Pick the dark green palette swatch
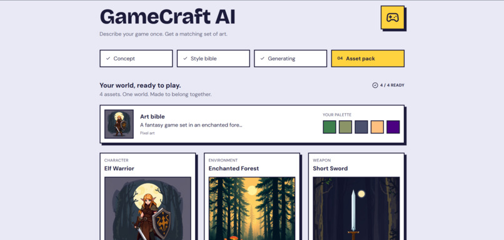Viewport: 504px width, 240px height. (x=330, y=127)
